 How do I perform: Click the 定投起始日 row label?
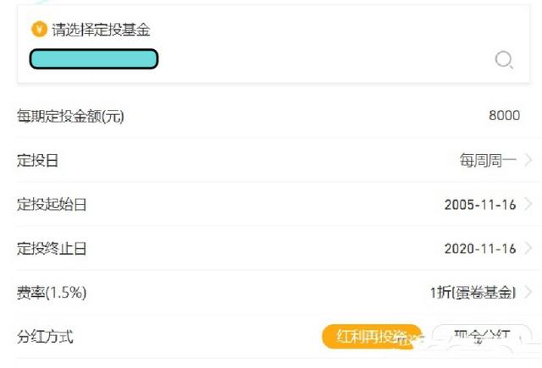(52, 205)
